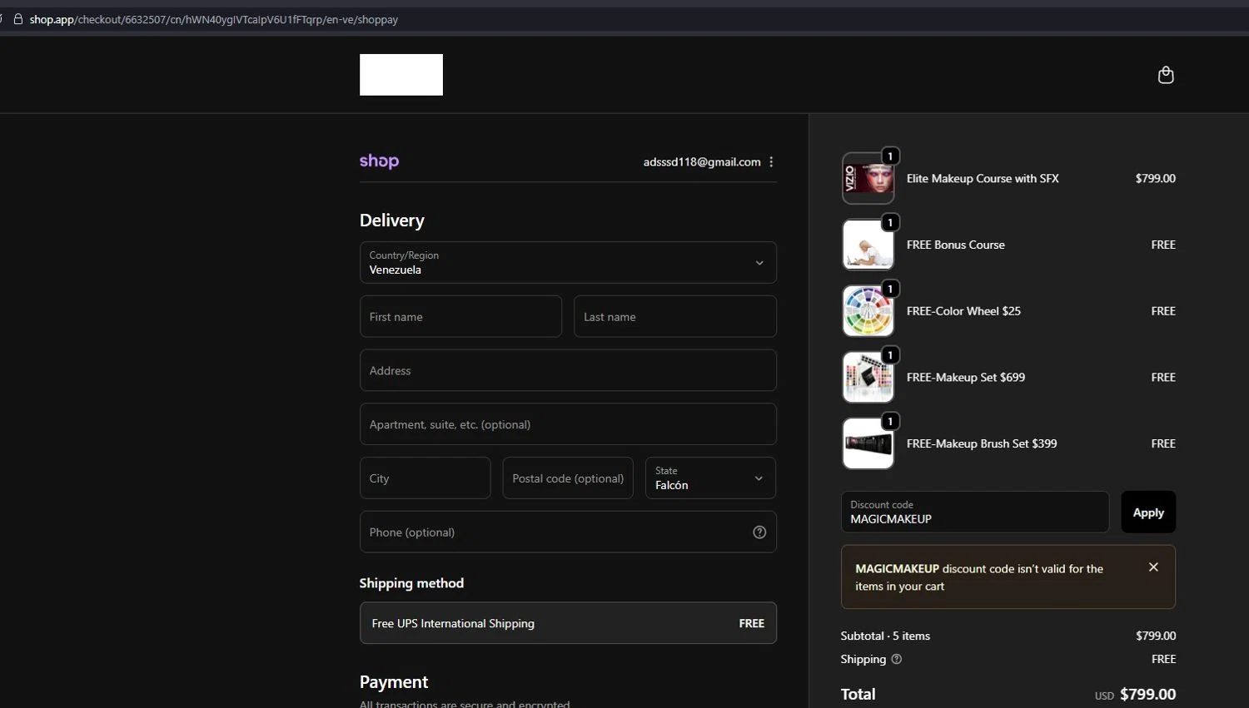The width and height of the screenshot is (1249, 708).
Task: Click the FREE Bonus Course thumbnail
Action: coord(868,245)
